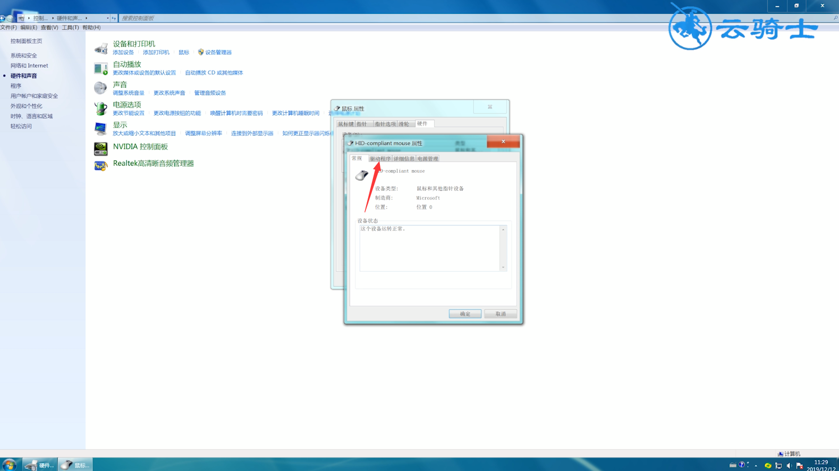This screenshot has width=839, height=471.
Task: Open the 帮助(H) menu
Action: coord(91,28)
